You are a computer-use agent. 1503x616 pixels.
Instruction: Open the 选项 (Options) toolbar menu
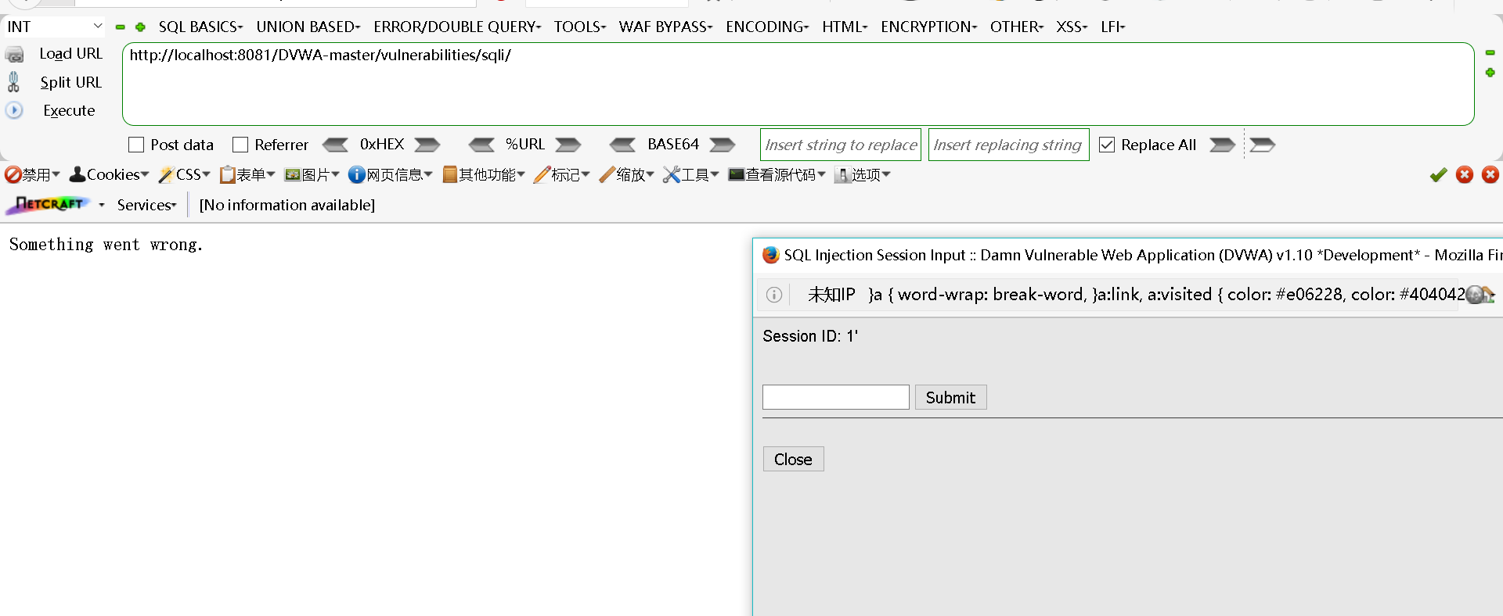point(863,175)
